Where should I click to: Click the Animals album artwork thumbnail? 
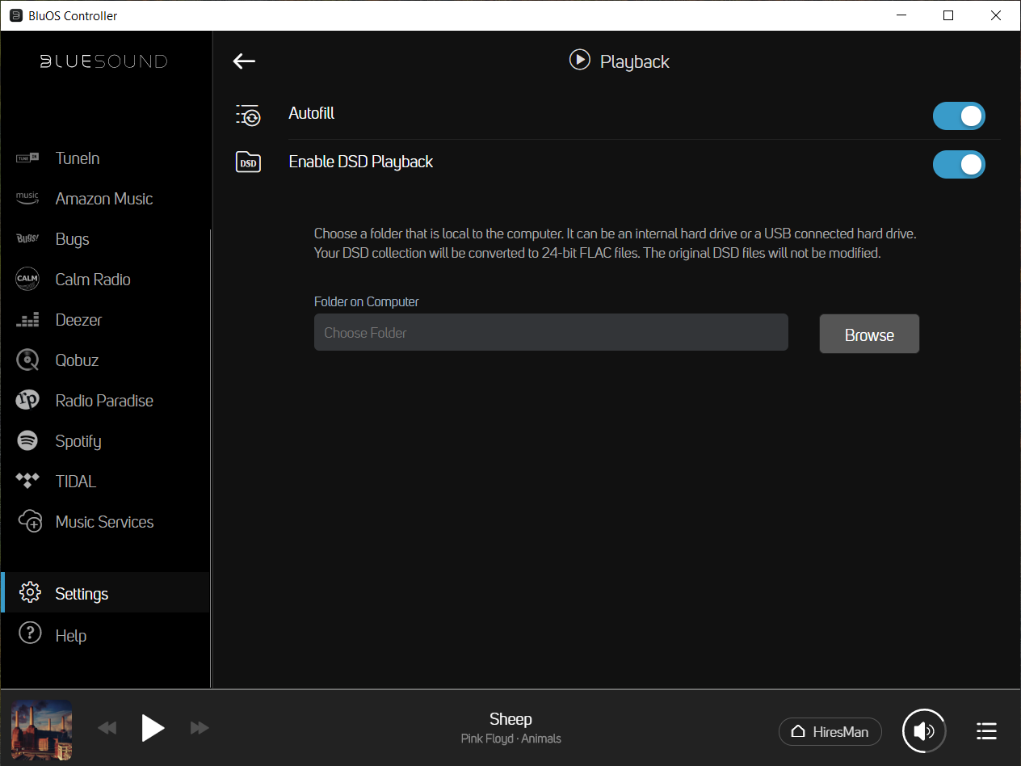tap(41, 729)
